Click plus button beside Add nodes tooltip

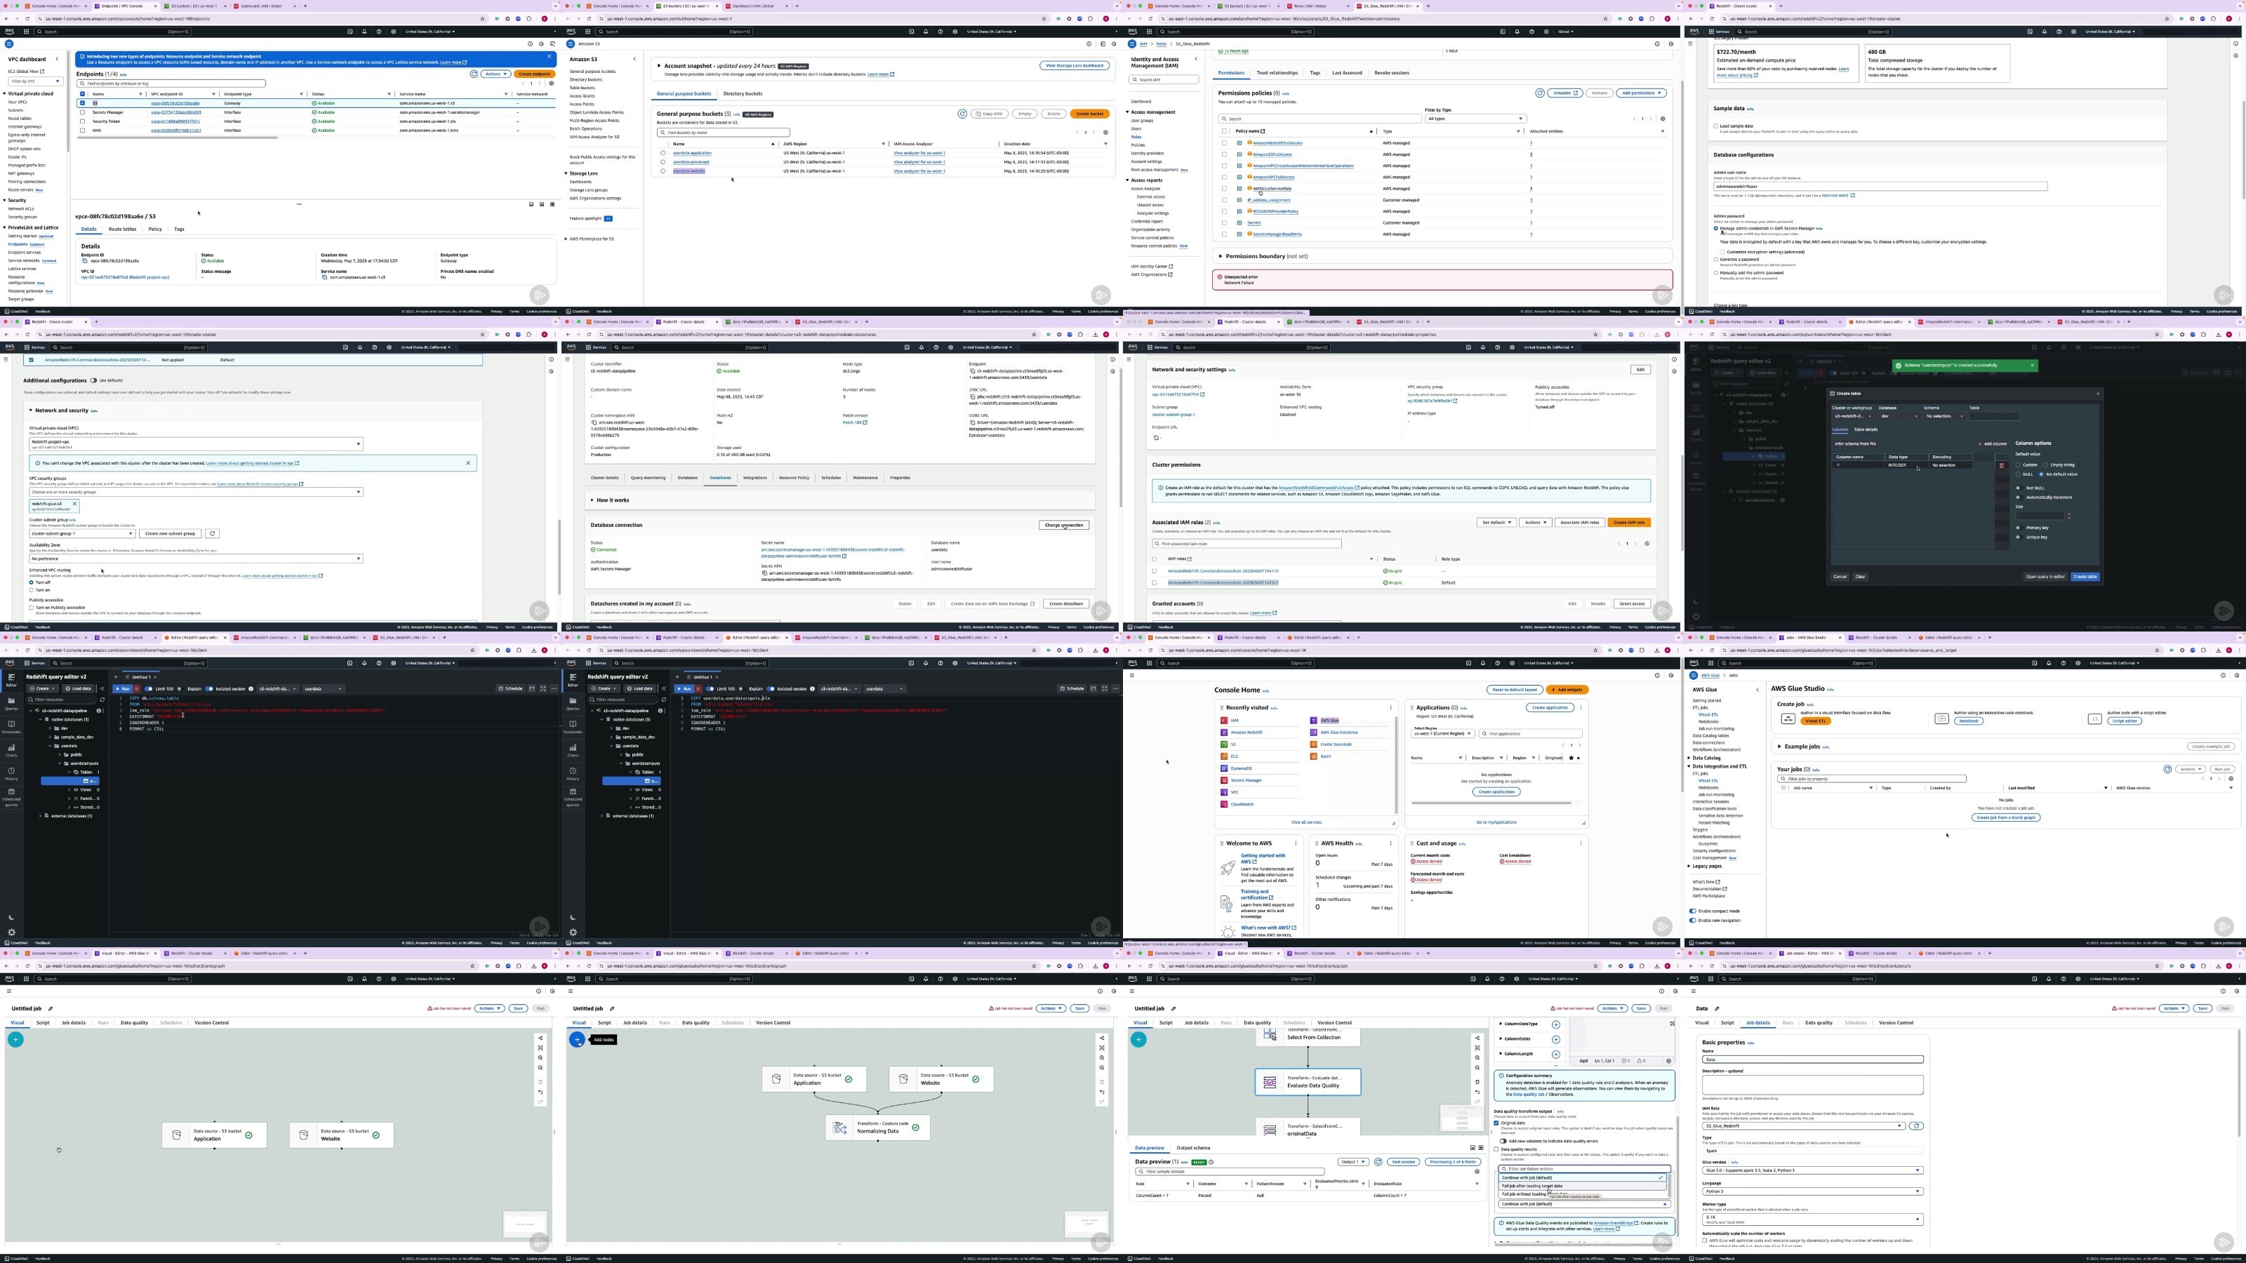[x=576, y=1039]
